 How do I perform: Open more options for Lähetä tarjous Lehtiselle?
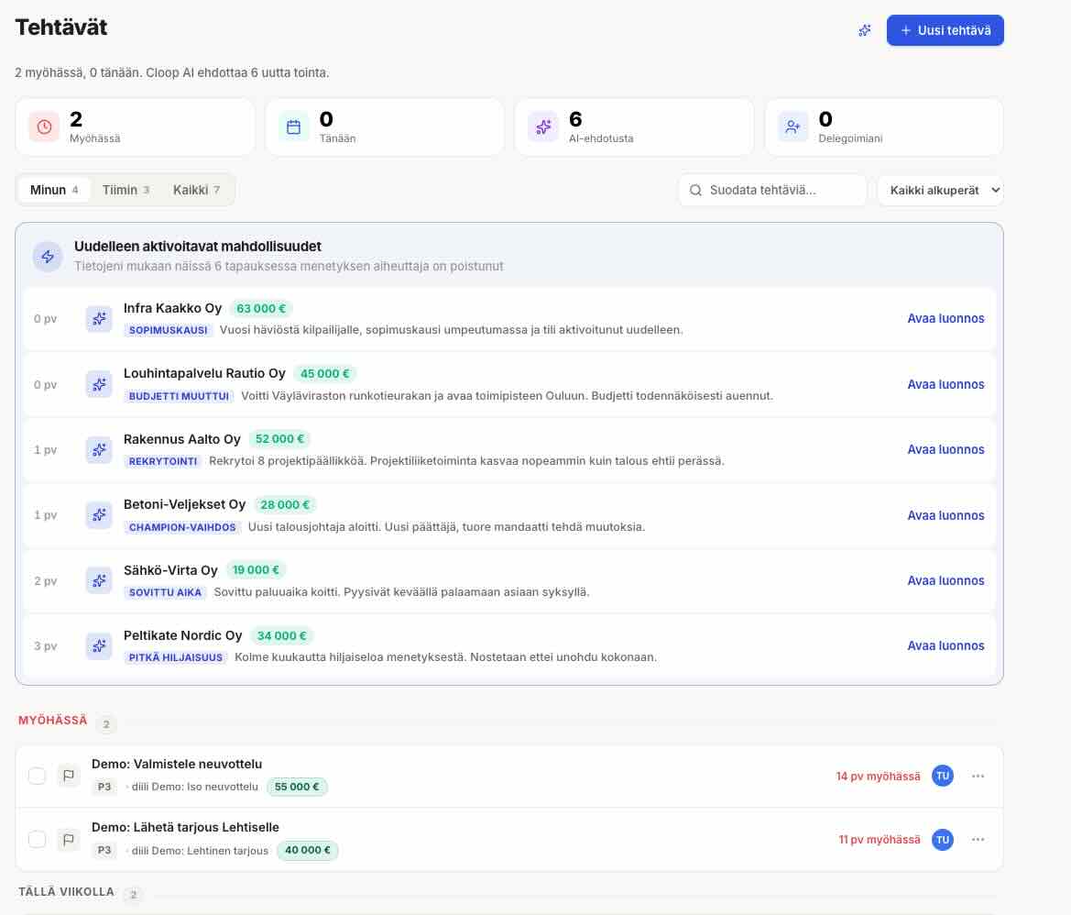[978, 839]
